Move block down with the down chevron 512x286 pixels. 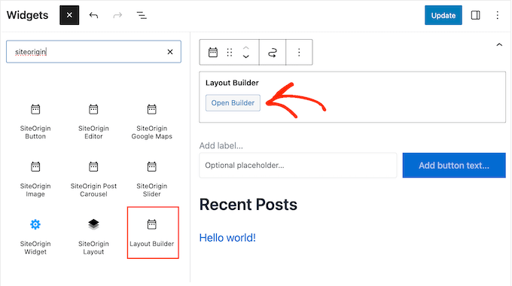(x=246, y=56)
